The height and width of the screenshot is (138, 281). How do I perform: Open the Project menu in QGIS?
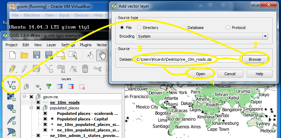[11, 45]
